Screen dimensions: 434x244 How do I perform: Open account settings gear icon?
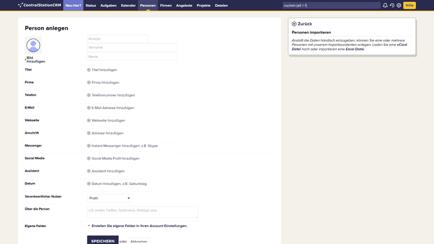[399, 5]
